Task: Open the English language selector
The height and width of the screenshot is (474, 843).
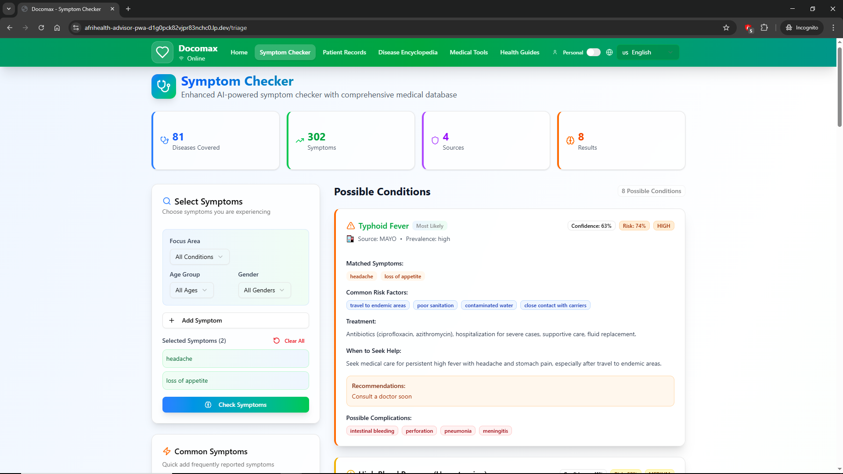Action: click(648, 52)
